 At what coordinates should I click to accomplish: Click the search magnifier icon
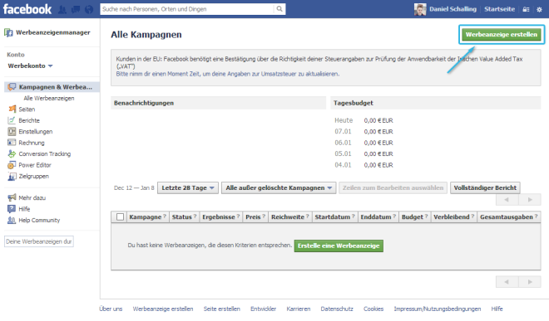tap(279, 9)
